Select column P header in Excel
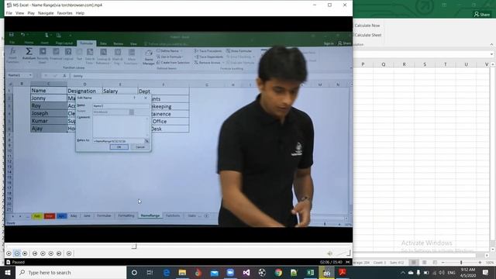 click(x=363, y=64)
